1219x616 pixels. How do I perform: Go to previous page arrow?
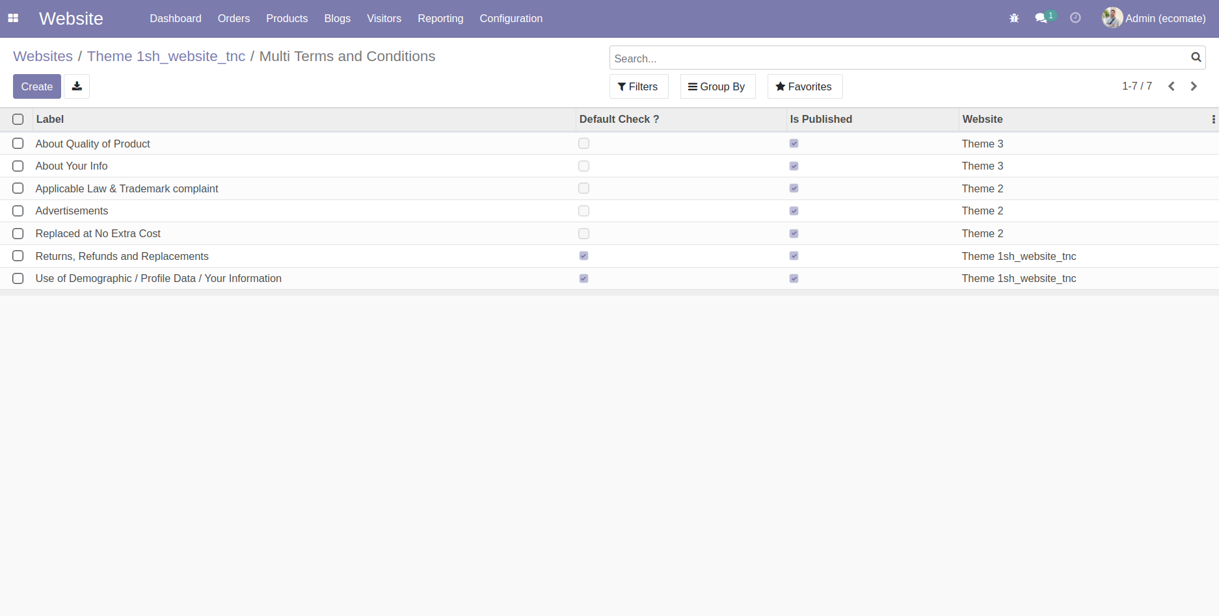click(x=1172, y=86)
